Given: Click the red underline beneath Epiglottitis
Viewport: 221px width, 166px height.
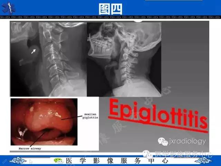Looking at the screenshot, I should tap(158, 124).
